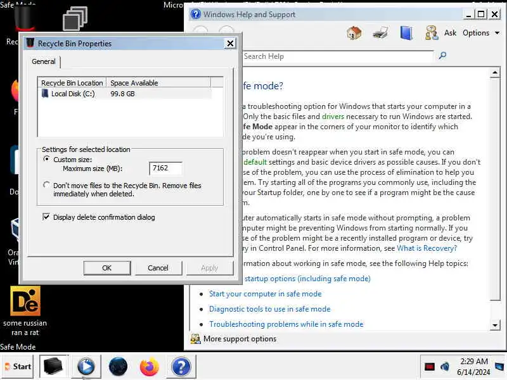Close the Recycle Bin Properties dialog

(230, 43)
